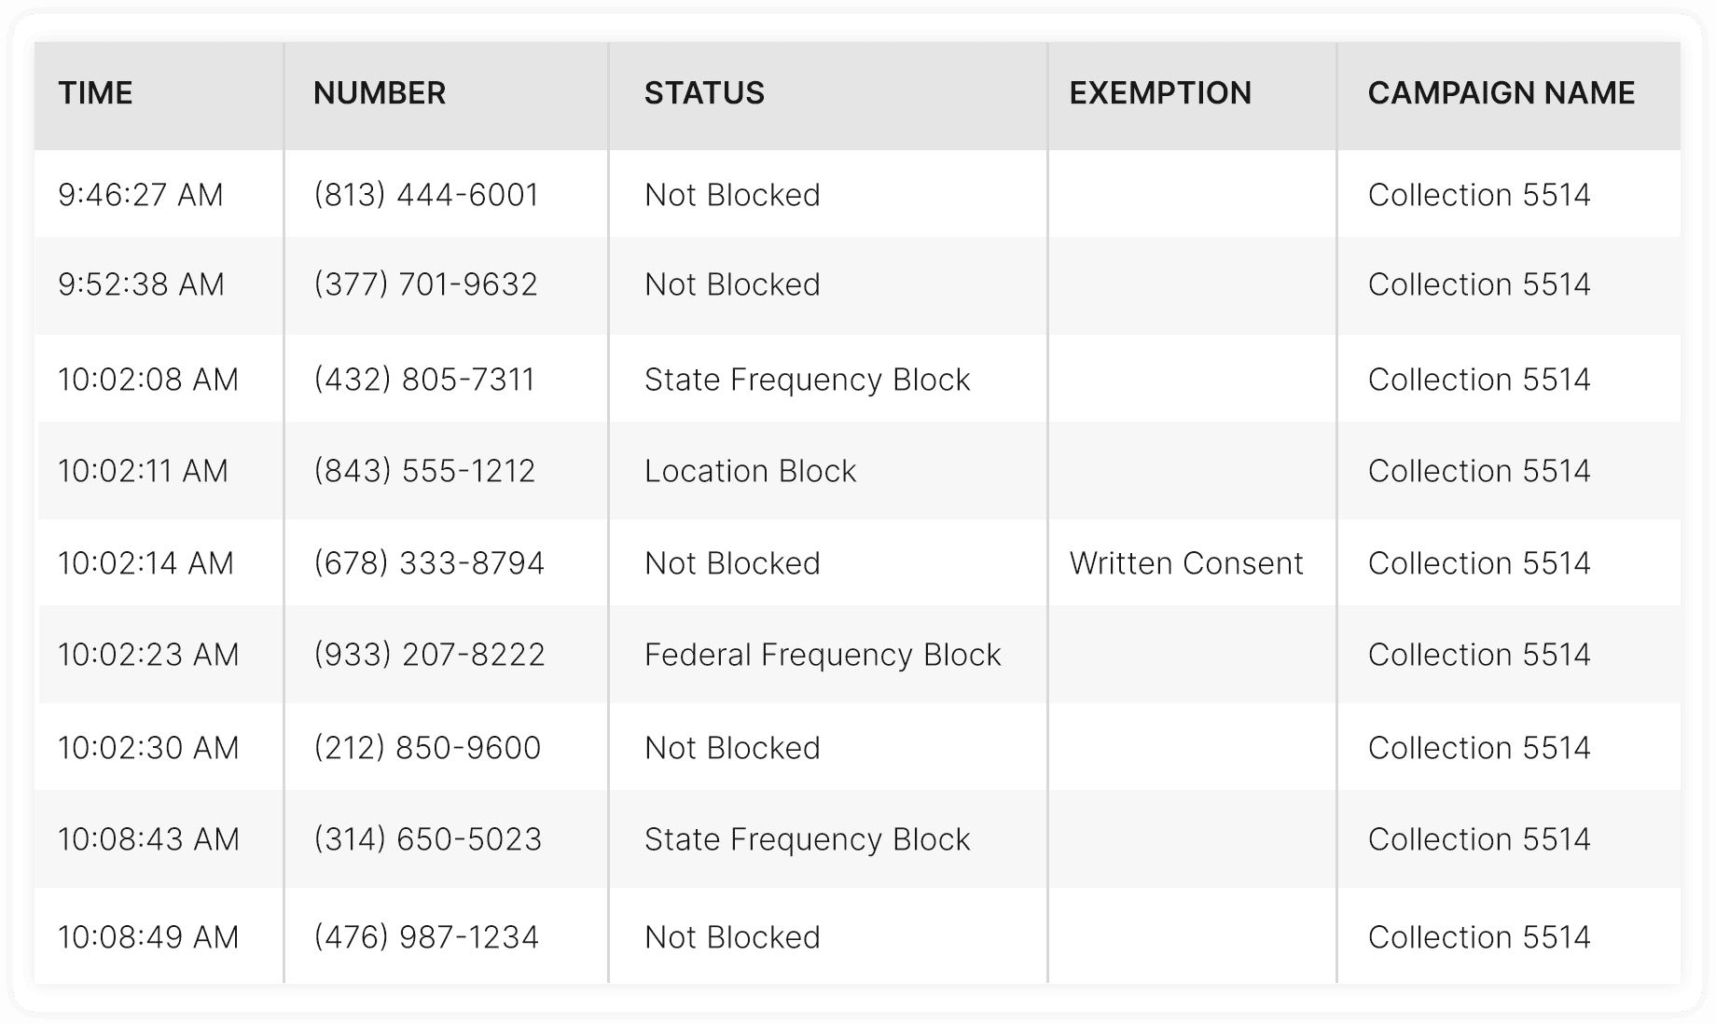
Task: Select Not Blocked status at 10:08:49 AM
Action: [x=732, y=937]
